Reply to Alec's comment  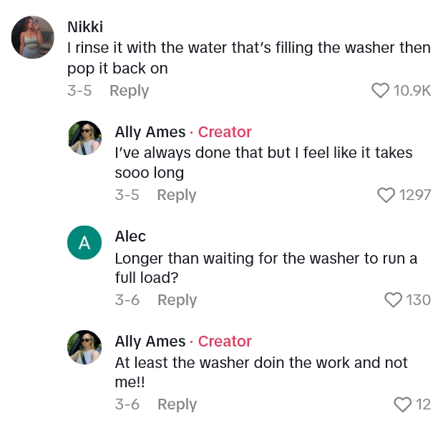pos(177,300)
